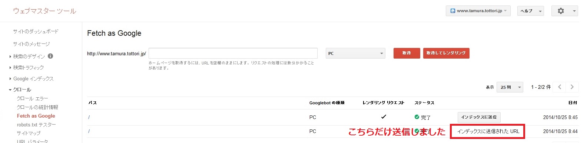Go to the next results page arrow
This screenshot has height=143, width=587.
point(572,87)
